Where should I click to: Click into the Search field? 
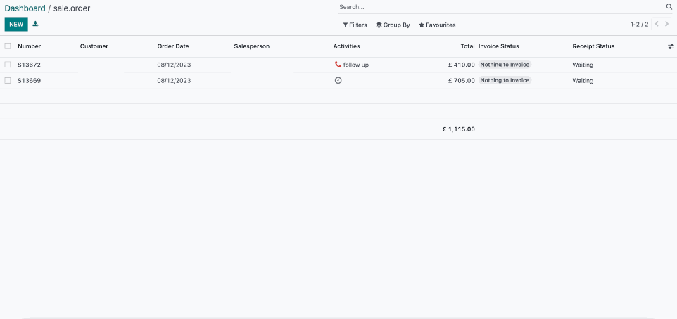(501, 7)
